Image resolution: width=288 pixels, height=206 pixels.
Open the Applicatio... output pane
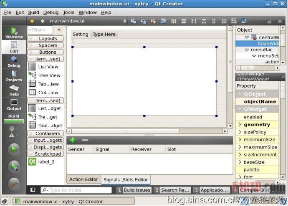point(211,190)
